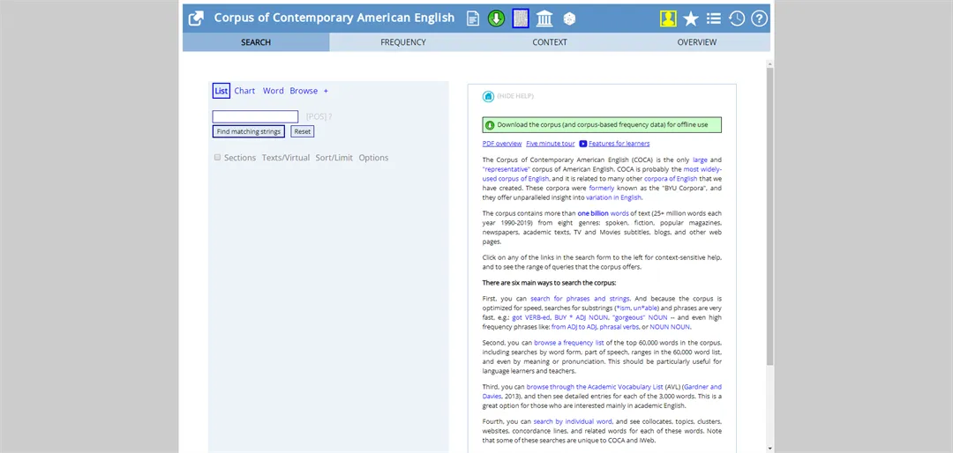Select the List search mode
This screenshot has width=953, height=453.
[x=221, y=91]
